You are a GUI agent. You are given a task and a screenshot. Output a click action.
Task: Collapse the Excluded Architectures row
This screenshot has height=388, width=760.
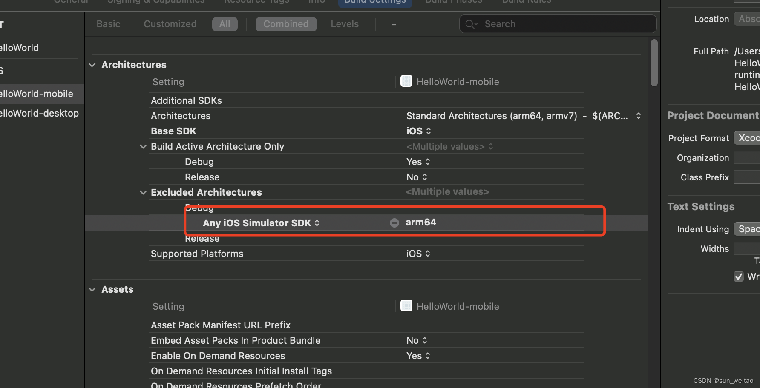pos(143,192)
